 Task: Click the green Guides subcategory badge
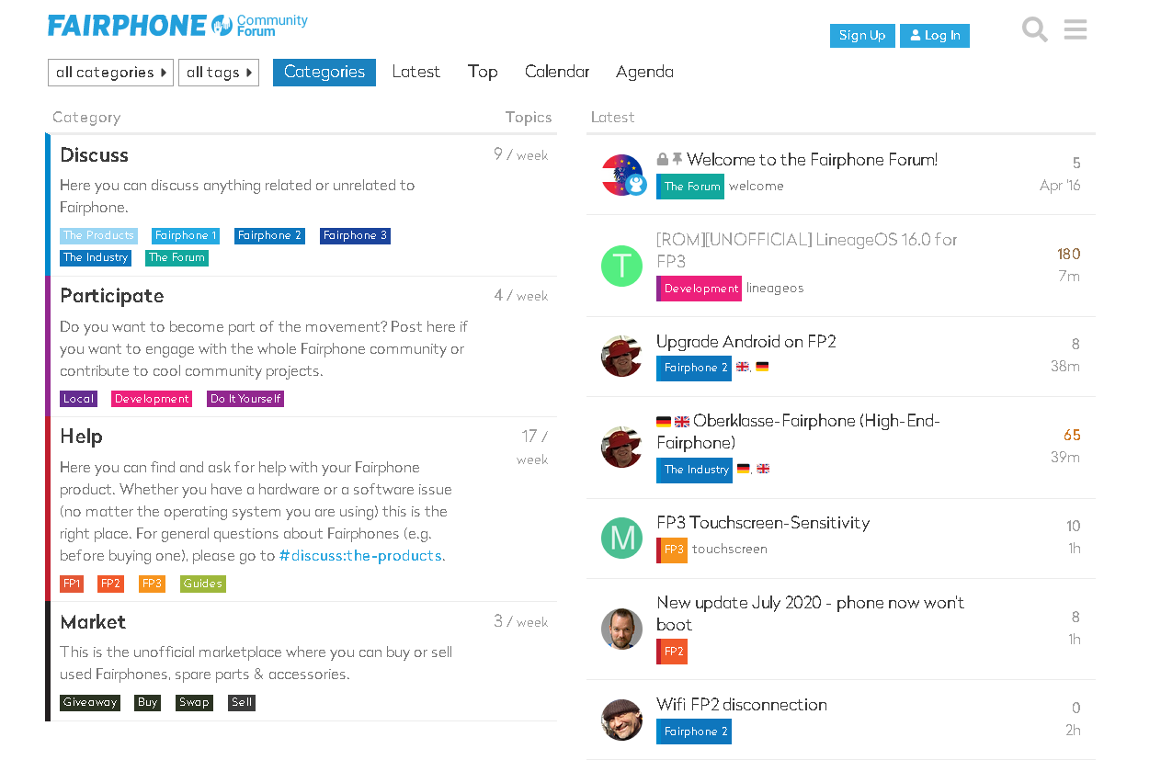(x=202, y=584)
